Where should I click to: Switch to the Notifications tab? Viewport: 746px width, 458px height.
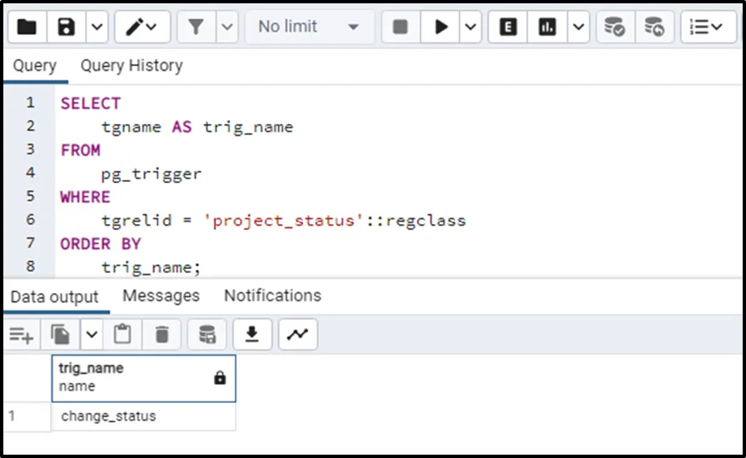coord(272,296)
